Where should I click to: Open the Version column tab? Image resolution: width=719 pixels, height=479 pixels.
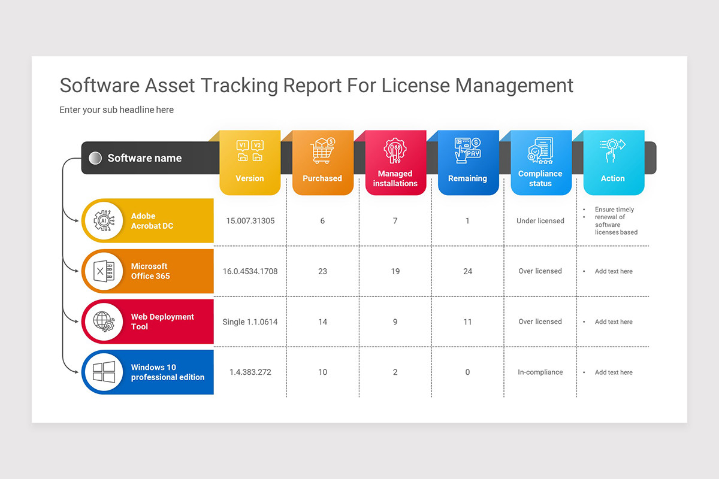(x=250, y=178)
